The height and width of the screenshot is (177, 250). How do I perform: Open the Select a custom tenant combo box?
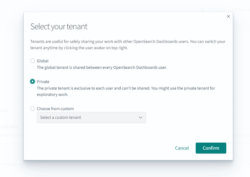91,118
